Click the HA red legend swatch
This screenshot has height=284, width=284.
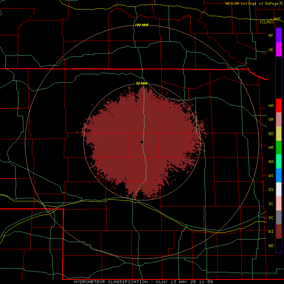pyautogui.click(x=279, y=105)
